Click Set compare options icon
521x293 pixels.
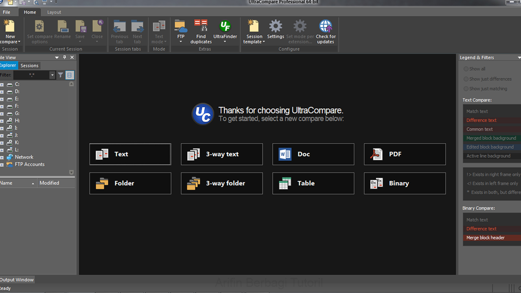pyautogui.click(x=39, y=27)
